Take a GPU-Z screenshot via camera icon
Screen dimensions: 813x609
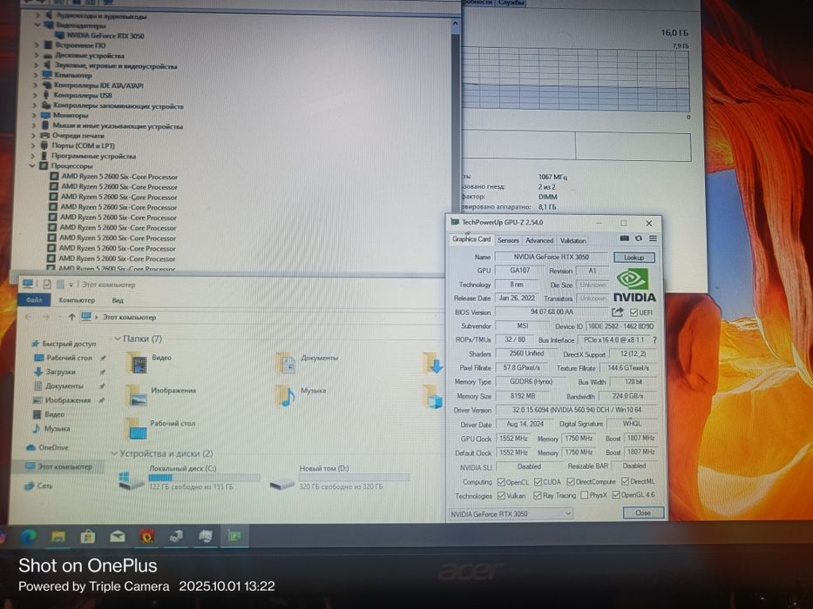625,238
